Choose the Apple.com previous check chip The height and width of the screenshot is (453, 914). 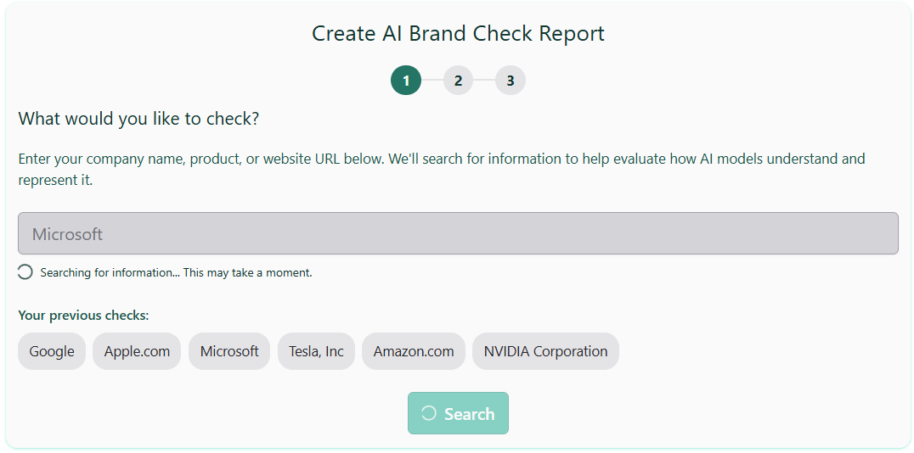(x=137, y=351)
